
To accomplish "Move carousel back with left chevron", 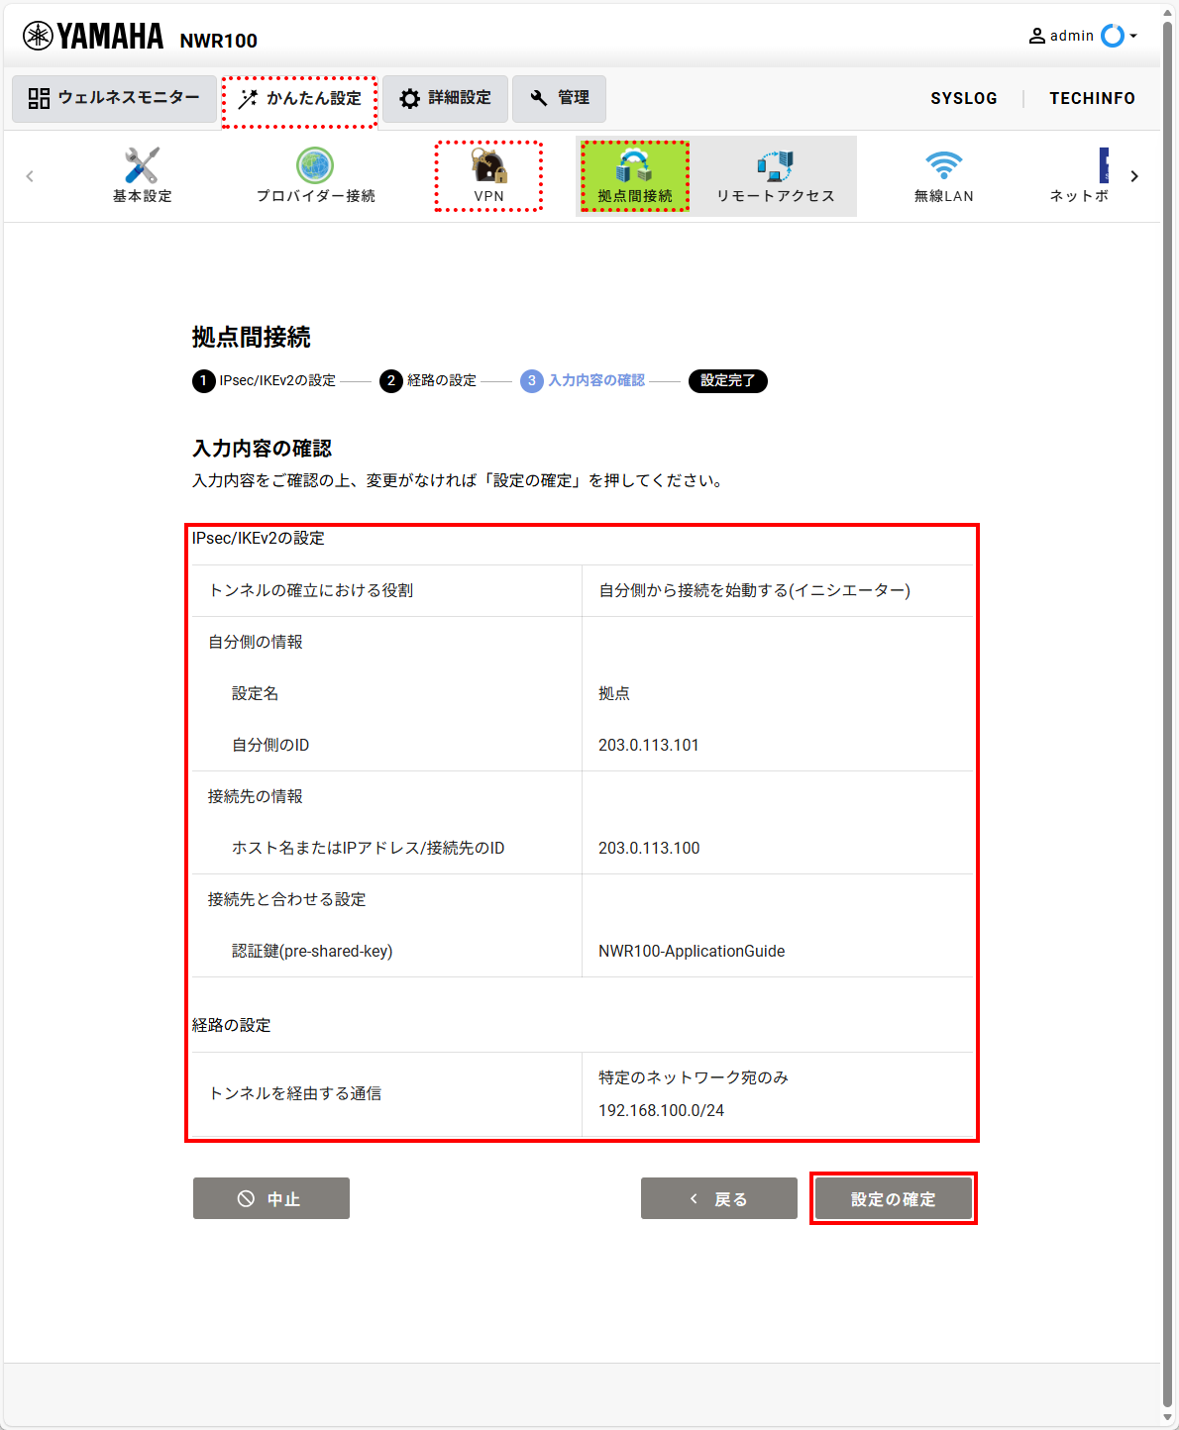I will pyautogui.click(x=30, y=176).
